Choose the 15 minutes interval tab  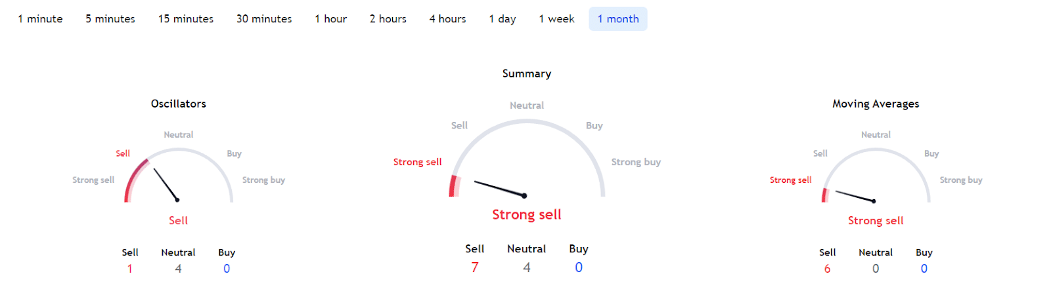186,19
